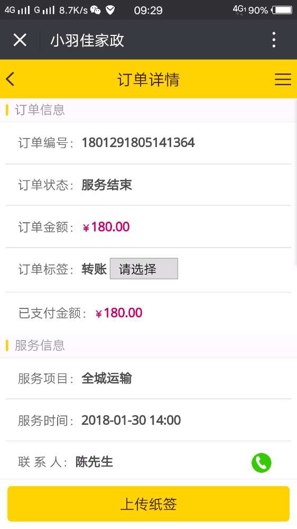
Task: Tap the service time 2018-01-30 14:00
Action: click(131, 421)
